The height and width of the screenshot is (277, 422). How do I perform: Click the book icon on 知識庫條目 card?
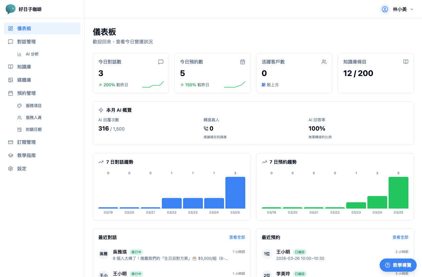point(405,62)
